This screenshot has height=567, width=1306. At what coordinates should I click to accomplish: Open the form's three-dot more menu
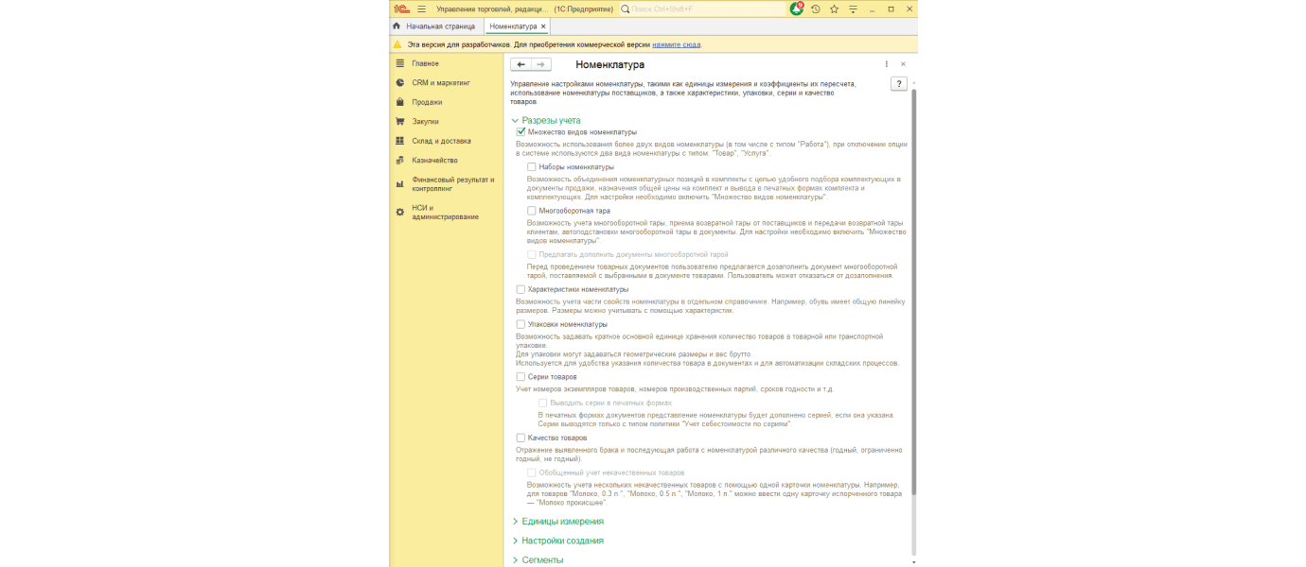click(x=887, y=64)
